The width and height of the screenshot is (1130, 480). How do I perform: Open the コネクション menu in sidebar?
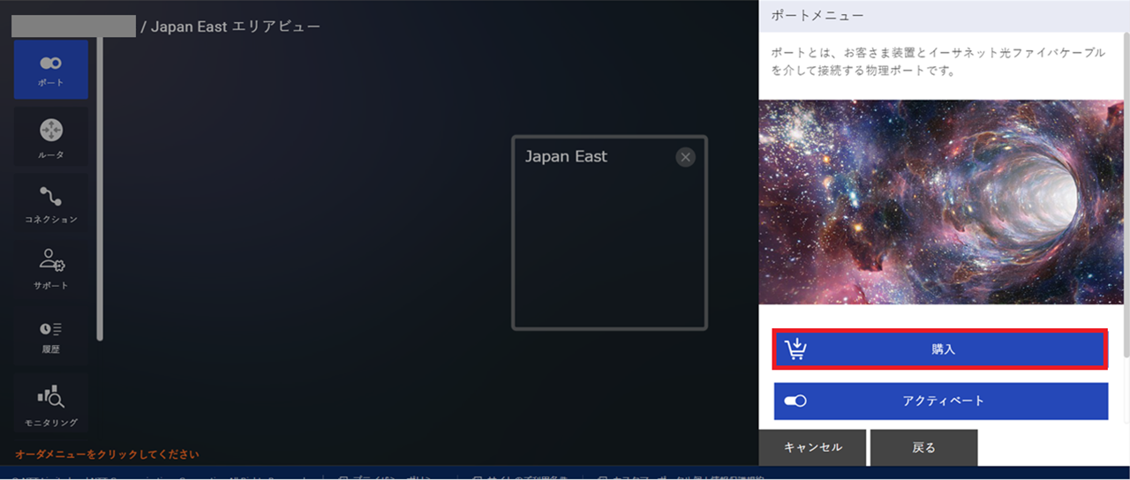(51, 205)
